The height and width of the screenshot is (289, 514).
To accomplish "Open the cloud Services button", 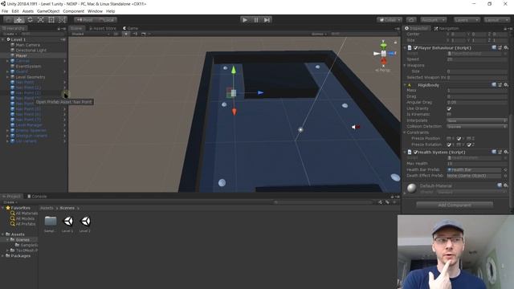I will (411, 20).
